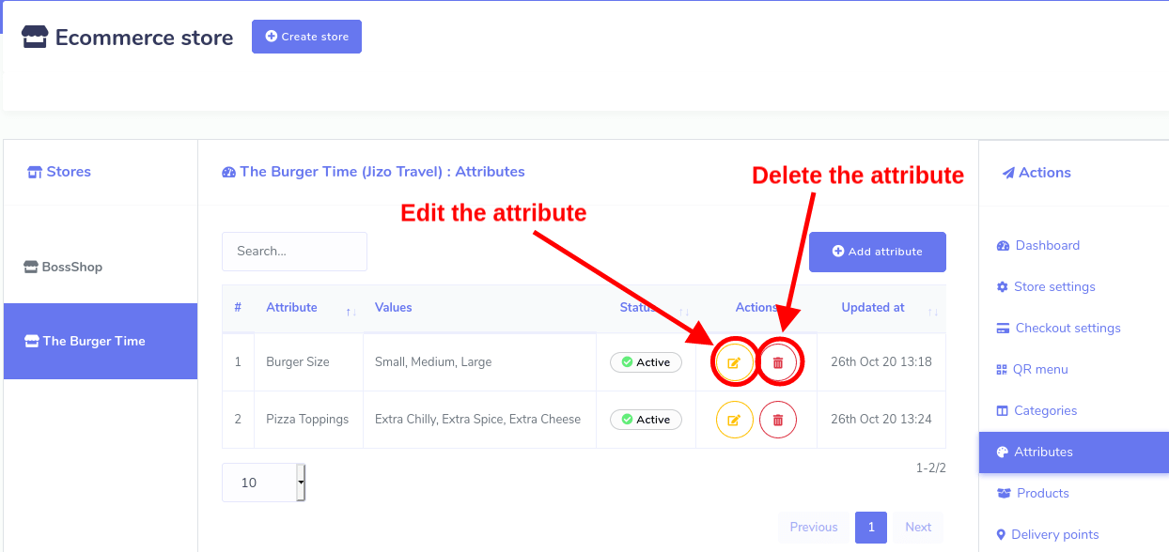Delete the Pizza Toppings attribute
The width and height of the screenshot is (1169, 552).
tap(778, 420)
